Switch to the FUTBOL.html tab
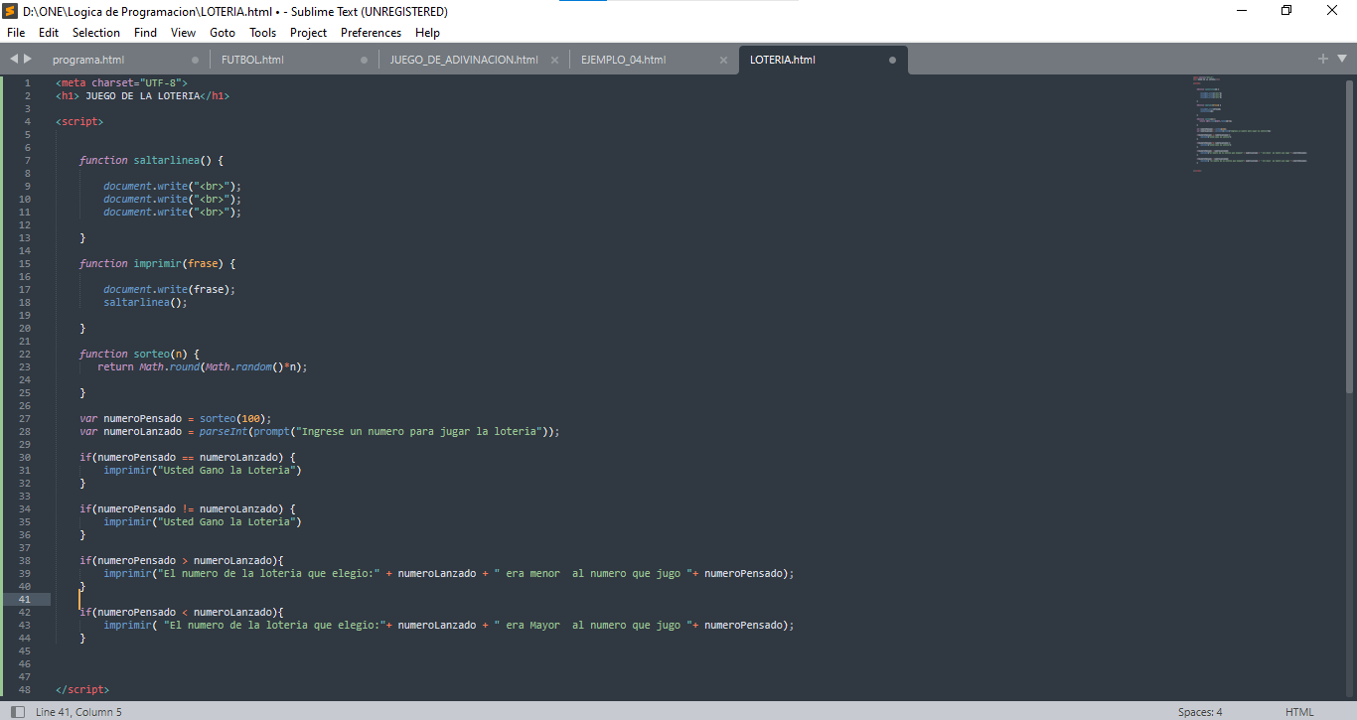This screenshot has height=720, width=1357. (252, 60)
